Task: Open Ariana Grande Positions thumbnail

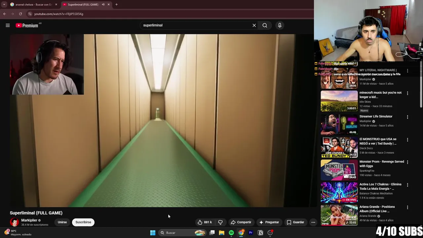Action: point(339,215)
